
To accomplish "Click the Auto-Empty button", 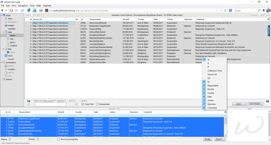I will point(254,104).
